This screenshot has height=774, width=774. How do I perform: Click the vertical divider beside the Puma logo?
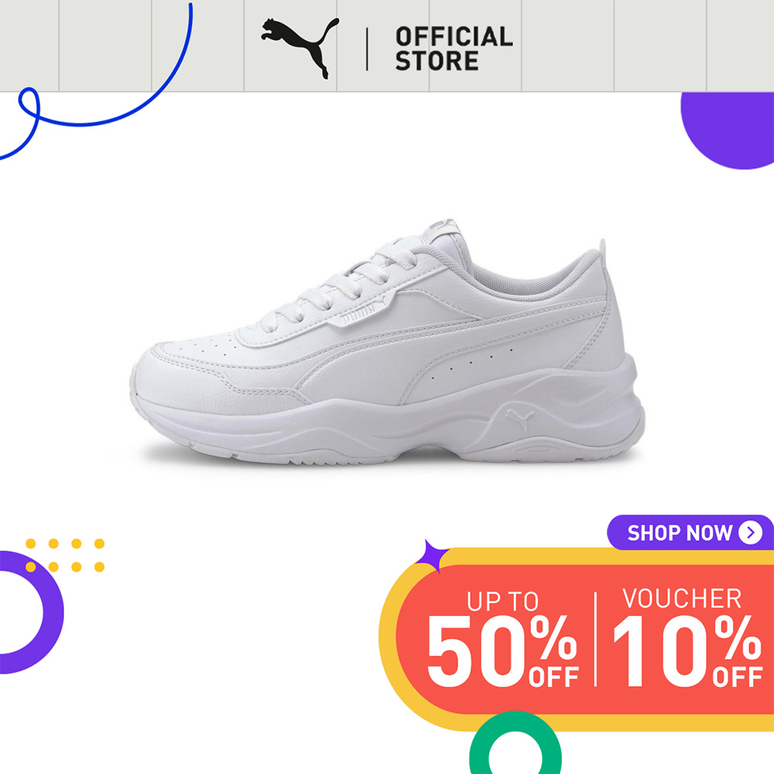(367, 49)
